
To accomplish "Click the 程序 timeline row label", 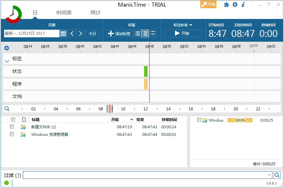I will (17, 84).
